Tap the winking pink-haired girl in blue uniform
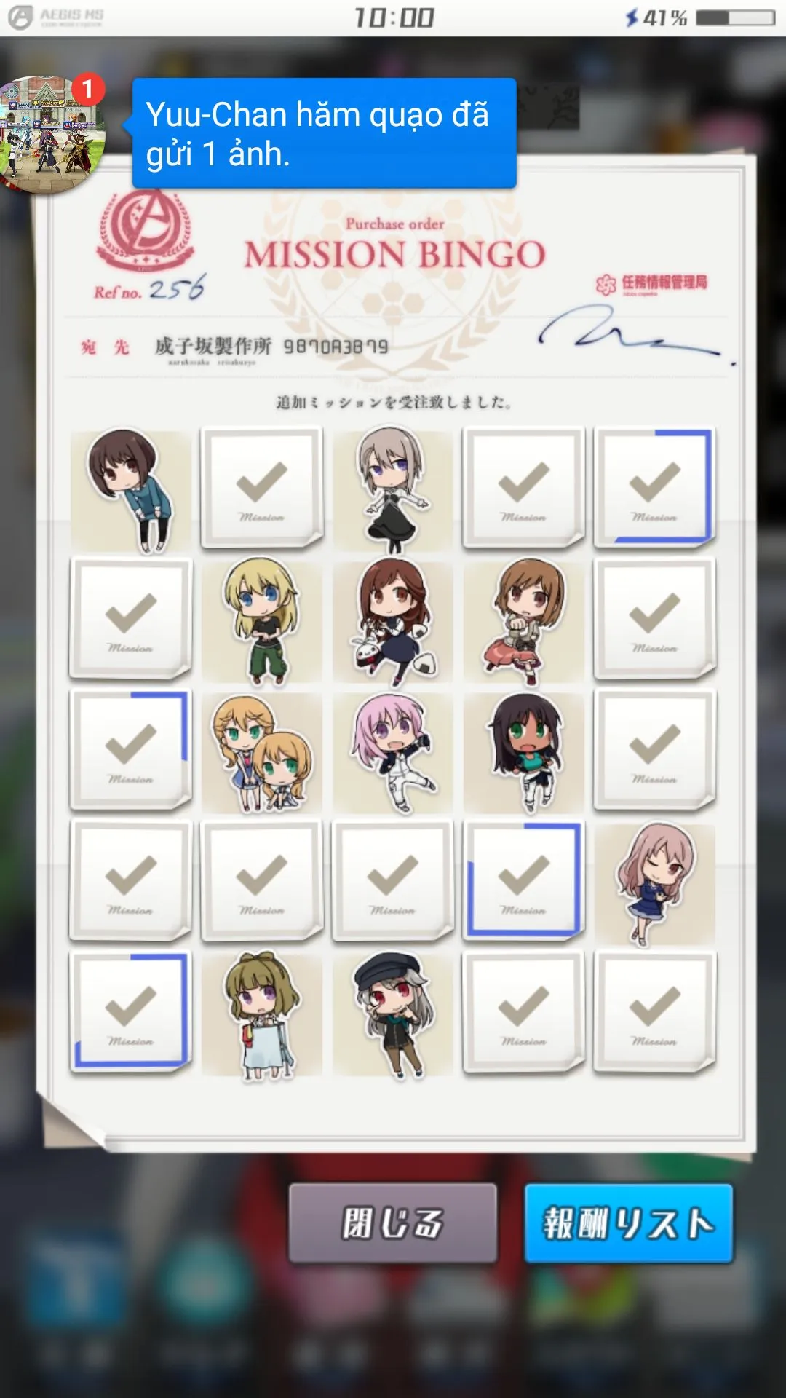 pyautogui.click(x=655, y=882)
